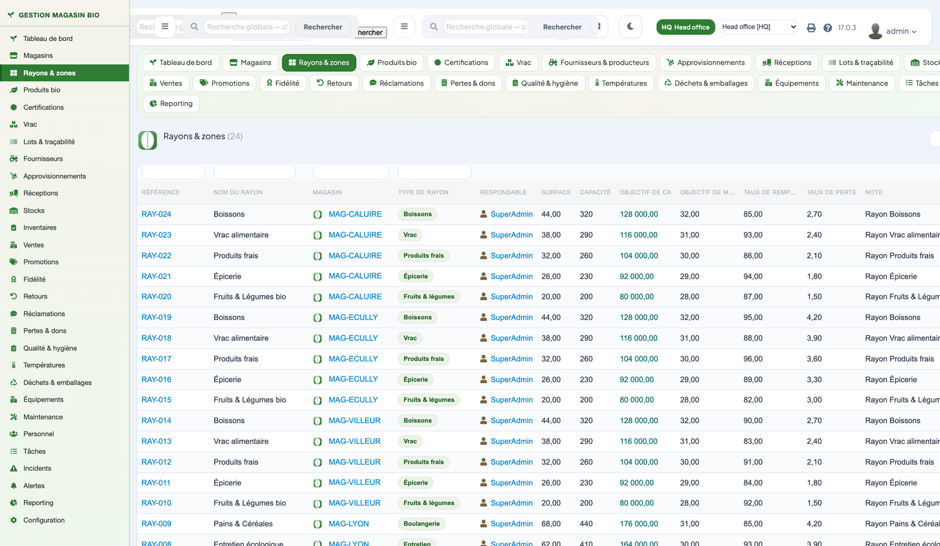Image resolution: width=940 pixels, height=546 pixels.
Task: Open Réceptions in the left sidebar
Action: (64, 193)
